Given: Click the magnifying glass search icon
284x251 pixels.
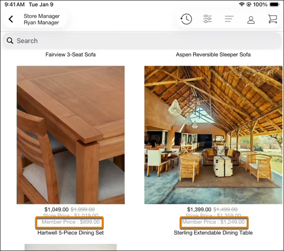Looking at the screenshot, I should 10,41.
